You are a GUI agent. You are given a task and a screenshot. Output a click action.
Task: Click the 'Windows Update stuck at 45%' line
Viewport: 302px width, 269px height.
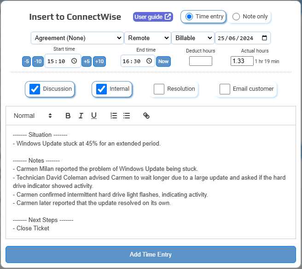point(87,144)
